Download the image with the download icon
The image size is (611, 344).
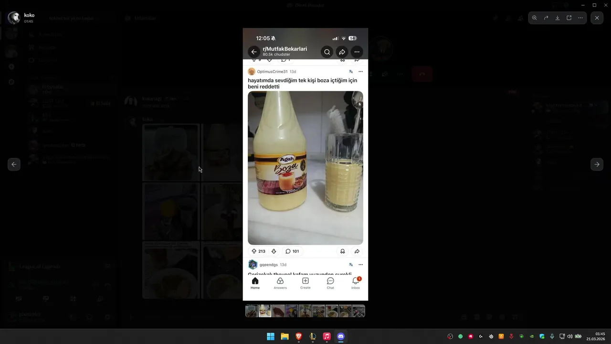(x=558, y=18)
